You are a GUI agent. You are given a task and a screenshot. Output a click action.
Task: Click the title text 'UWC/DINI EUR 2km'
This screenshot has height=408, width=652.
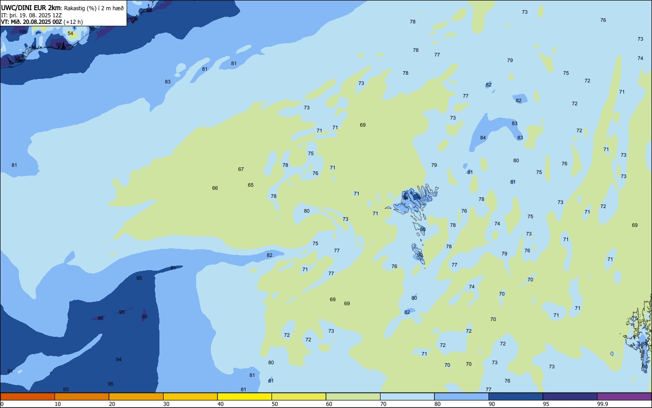31,8
